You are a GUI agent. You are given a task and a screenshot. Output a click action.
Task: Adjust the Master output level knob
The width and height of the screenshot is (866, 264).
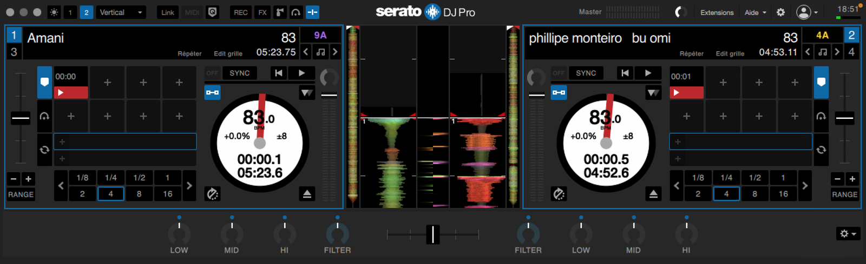680,12
